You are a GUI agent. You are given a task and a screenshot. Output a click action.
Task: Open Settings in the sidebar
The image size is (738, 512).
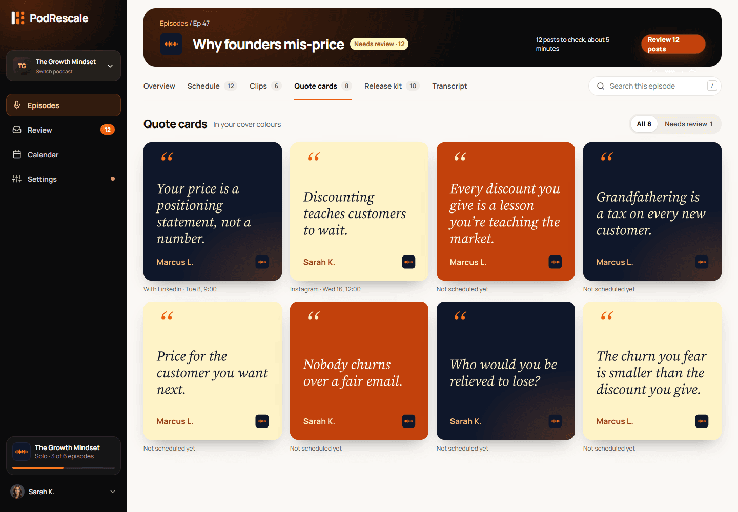[64, 179]
